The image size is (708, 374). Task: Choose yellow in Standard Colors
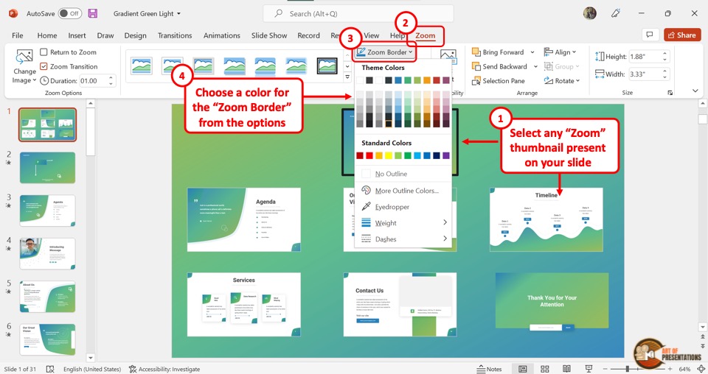(389, 156)
